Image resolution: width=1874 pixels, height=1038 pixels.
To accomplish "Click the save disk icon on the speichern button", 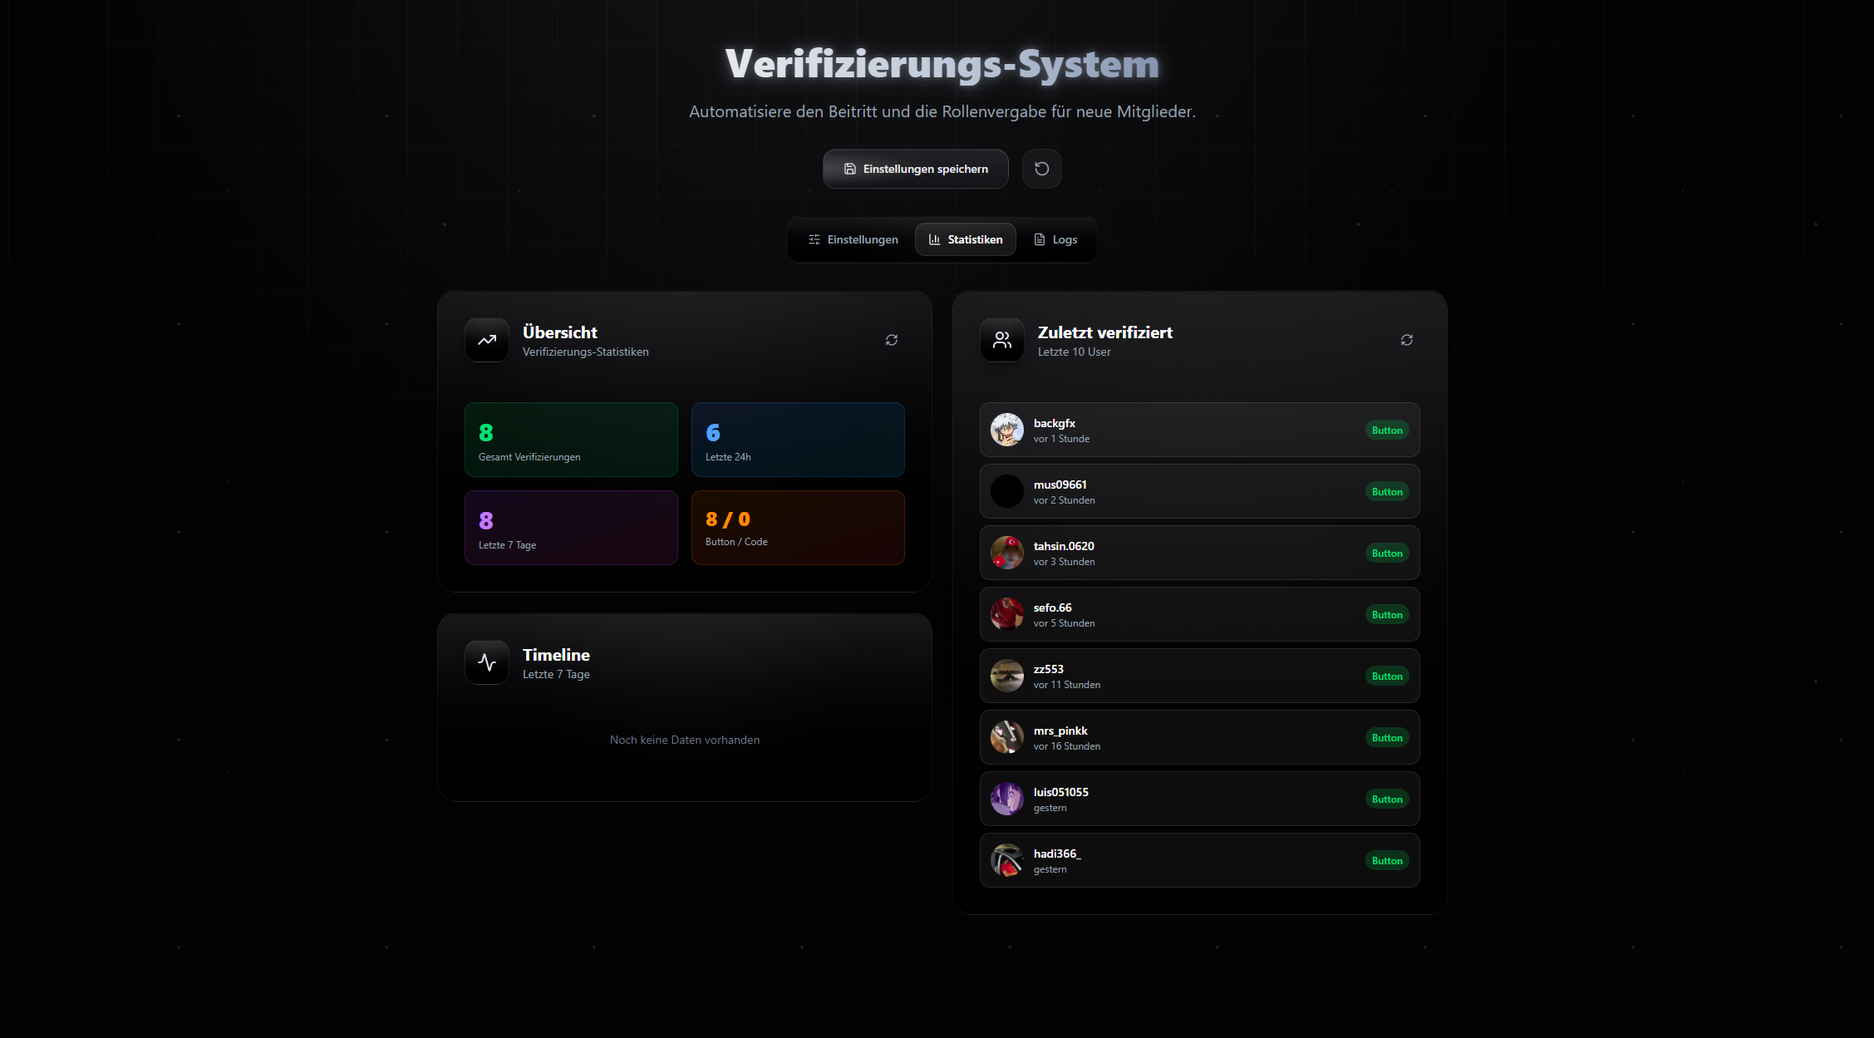I will click(849, 169).
